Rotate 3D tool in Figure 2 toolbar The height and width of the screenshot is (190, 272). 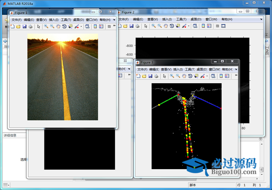pos(172,26)
